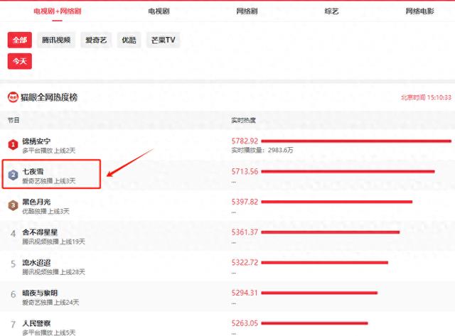Click rank number 5
The width and height of the screenshot is (455, 336).
(13, 264)
